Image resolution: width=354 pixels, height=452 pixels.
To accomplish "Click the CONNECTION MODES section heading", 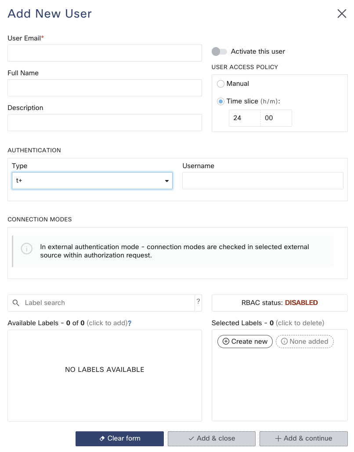I will (x=40, y=219).
